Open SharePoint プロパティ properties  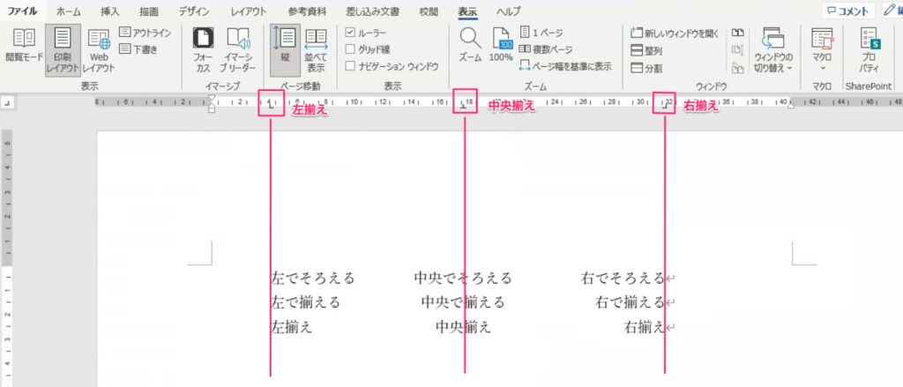[x=869, y=50]
